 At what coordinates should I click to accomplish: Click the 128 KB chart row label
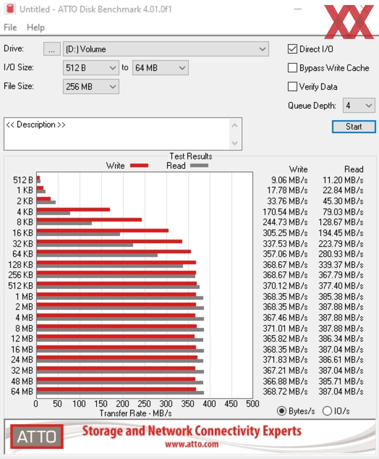[21, 265]
